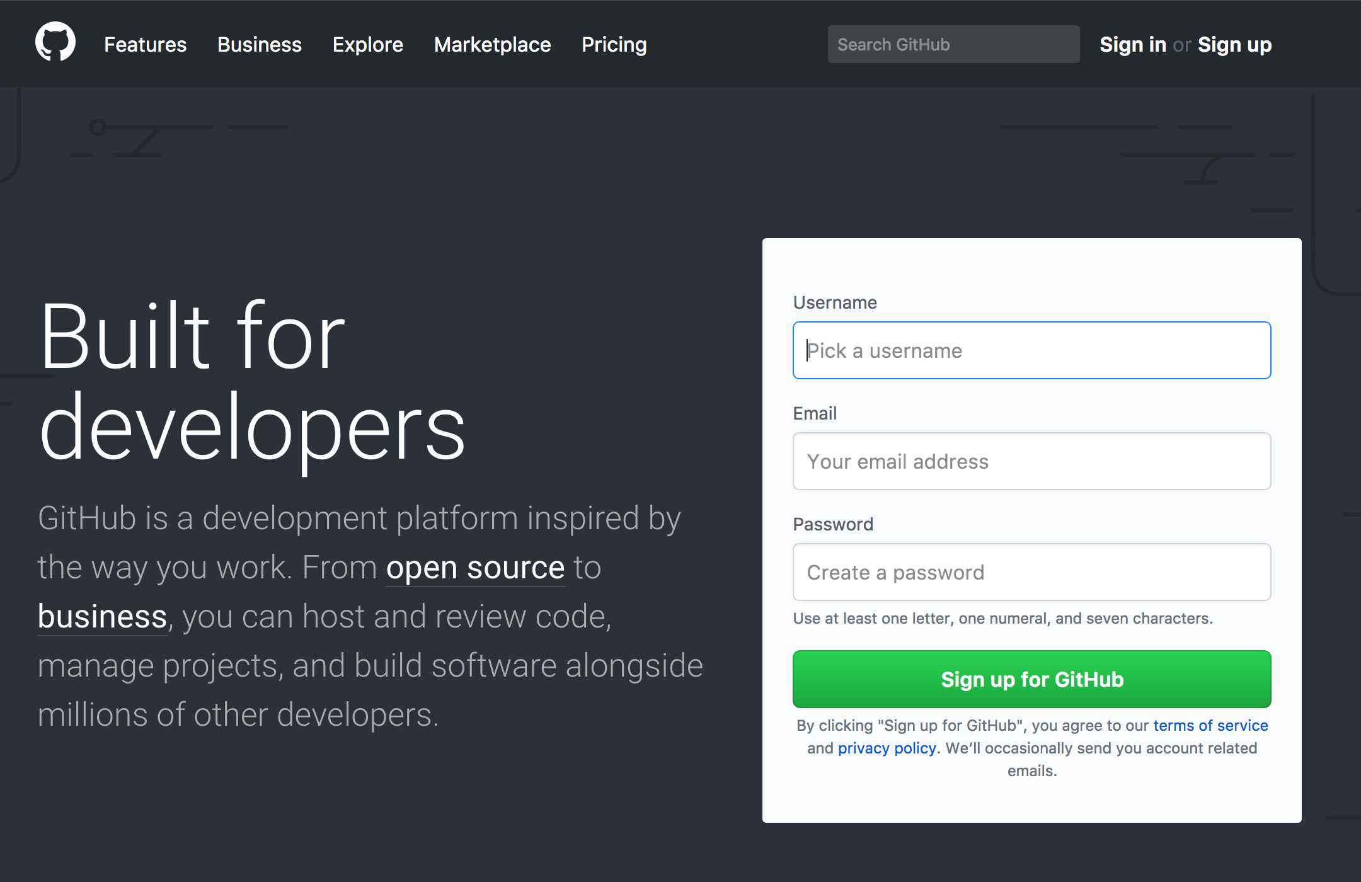Viewport: 1361px width, 882px height.
Task: Open the Features menu item
Action: (x=145, y=45)
